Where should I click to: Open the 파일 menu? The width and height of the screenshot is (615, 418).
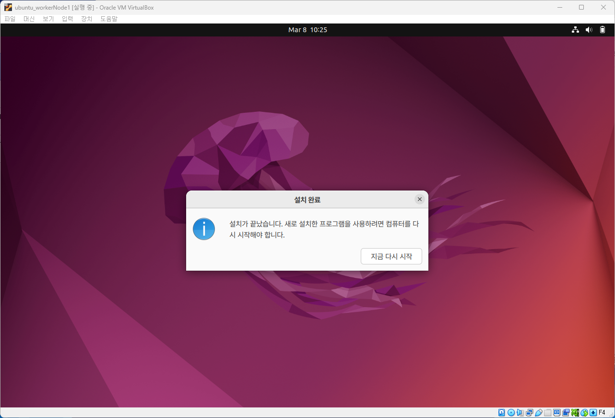10,19
